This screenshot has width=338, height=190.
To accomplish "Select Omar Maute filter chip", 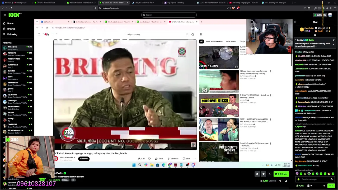I will point(231,41).
